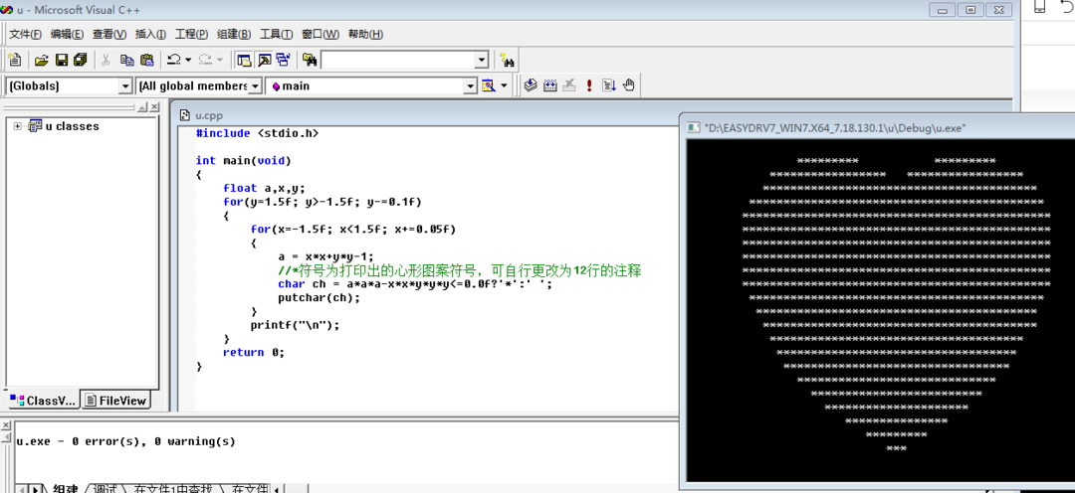Image resolution: width=1075 pixels, height=493 pixels.
Task: Close the output panel with X button
Action: (x=7, y=425)
